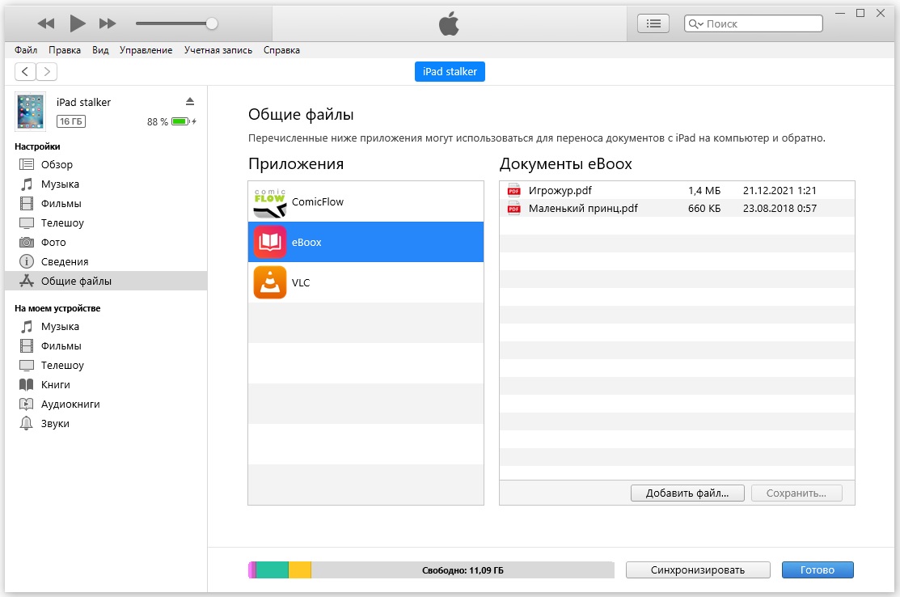Click the green storage bar segment

272,570
